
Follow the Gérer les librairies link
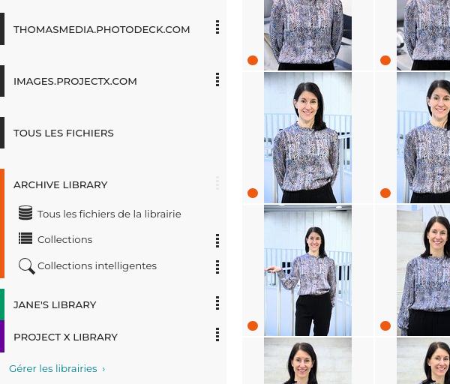(57, 368)
